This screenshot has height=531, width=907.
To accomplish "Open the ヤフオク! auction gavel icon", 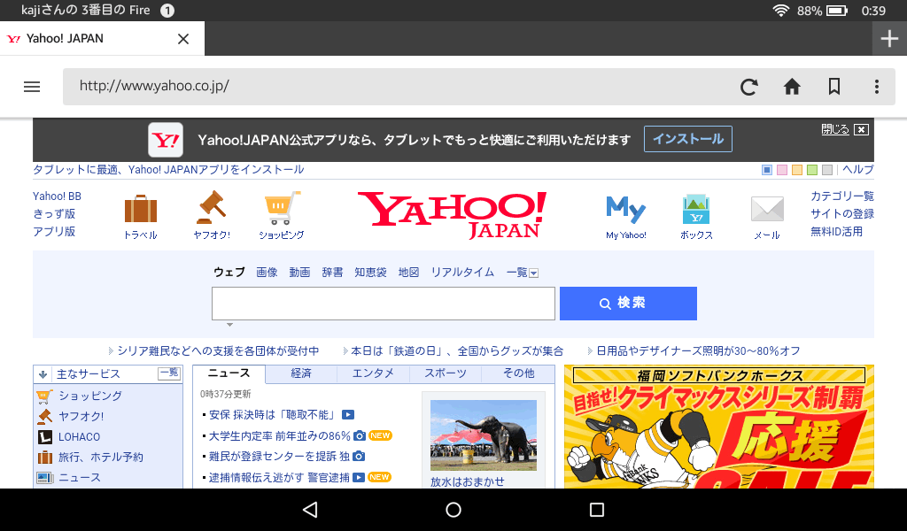I will point(212,210).
